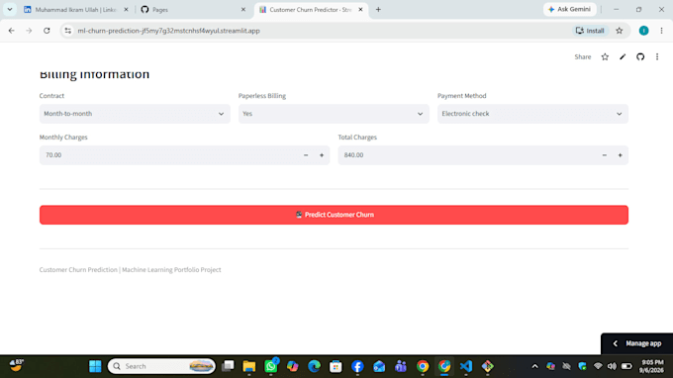This screenshot has height=378, width=673.
Task: Open the GitHub repository icon in Streamlit toolbar
Action: [640, 56]
